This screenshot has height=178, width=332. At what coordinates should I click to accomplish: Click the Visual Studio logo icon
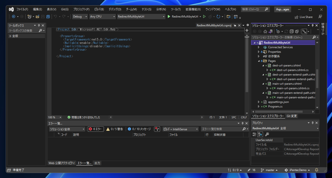click(x=11, y=9)
